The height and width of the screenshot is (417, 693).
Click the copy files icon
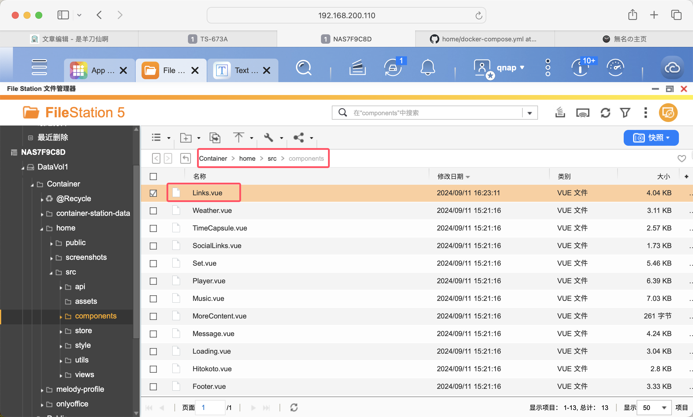(215, 138)
